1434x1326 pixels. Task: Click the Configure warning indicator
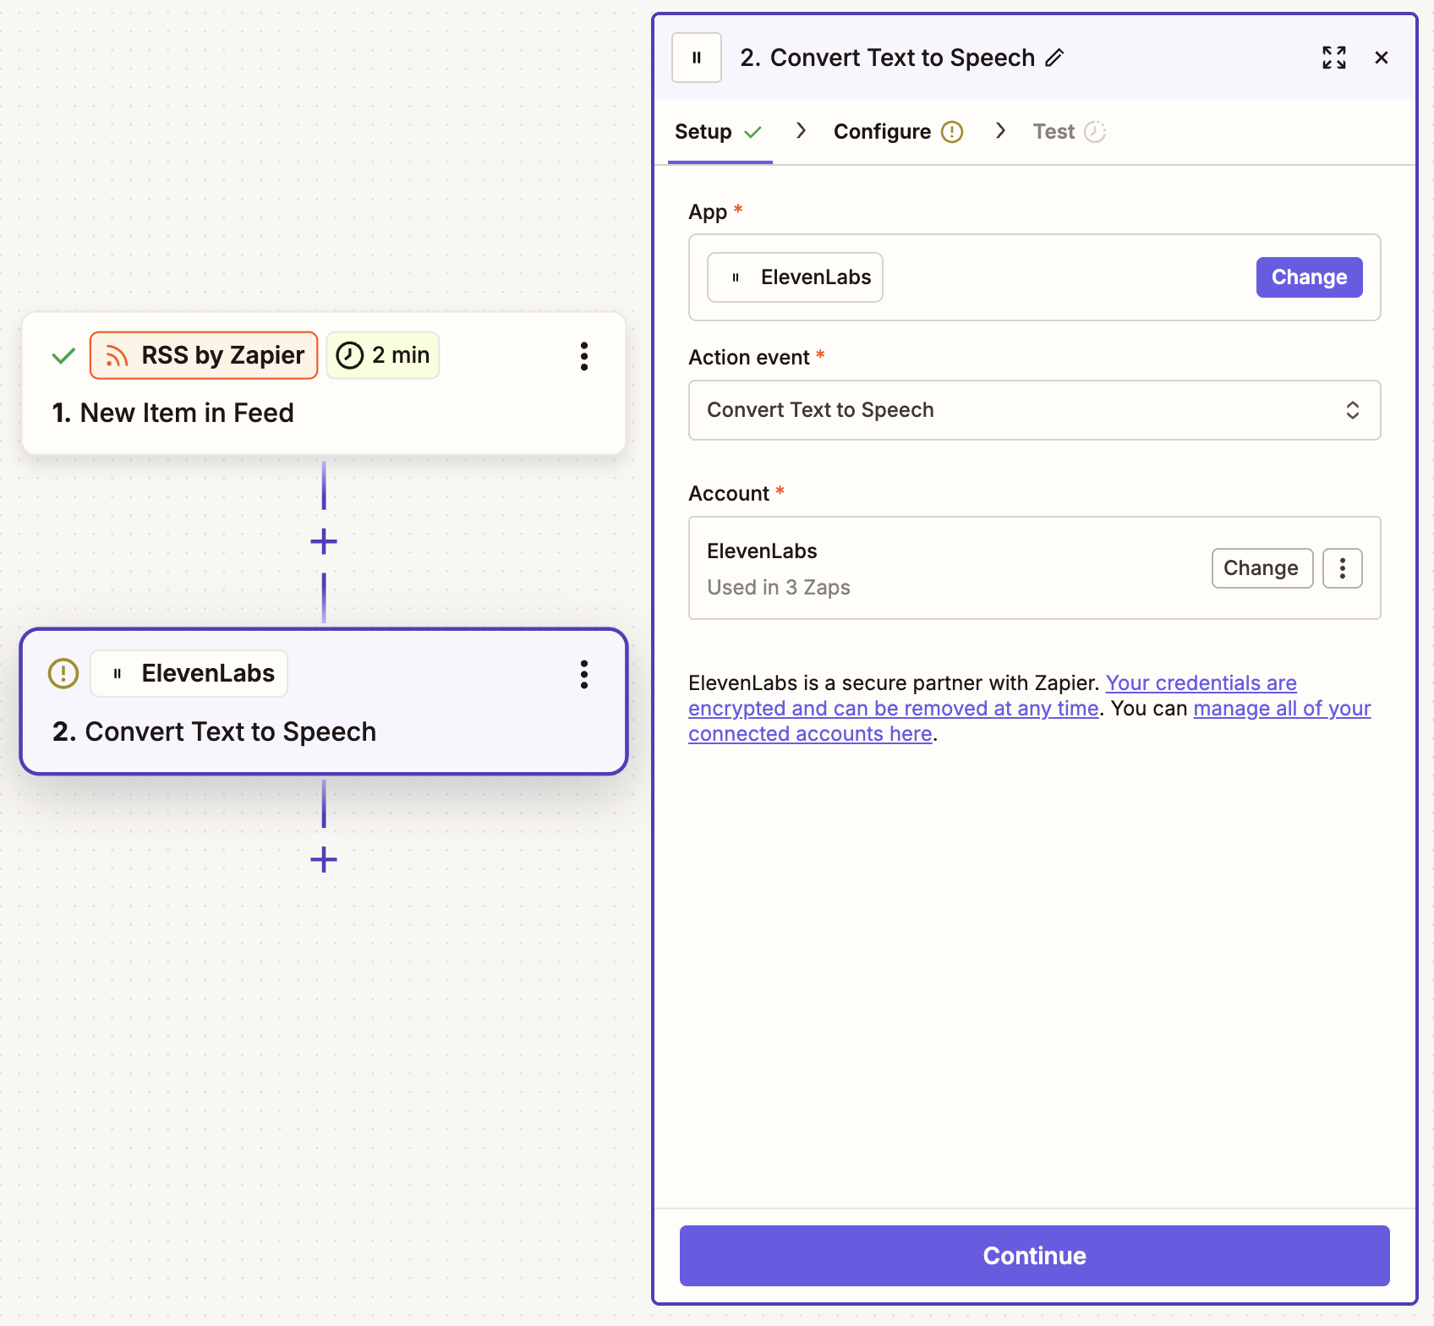coord(952,131)
